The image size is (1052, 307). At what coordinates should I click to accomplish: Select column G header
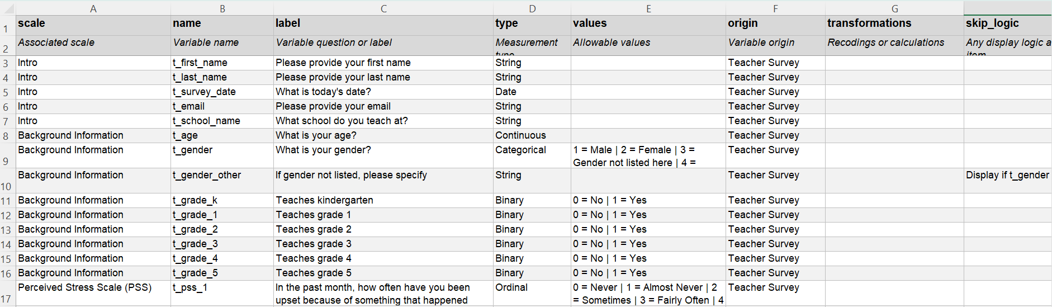point(894,8)
